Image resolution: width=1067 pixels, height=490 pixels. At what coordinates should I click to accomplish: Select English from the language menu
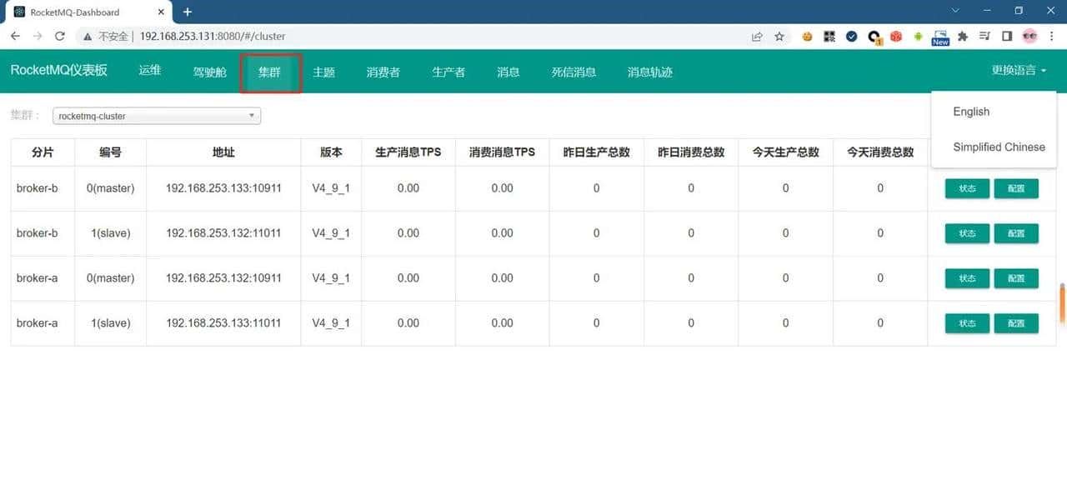[970, 111]
